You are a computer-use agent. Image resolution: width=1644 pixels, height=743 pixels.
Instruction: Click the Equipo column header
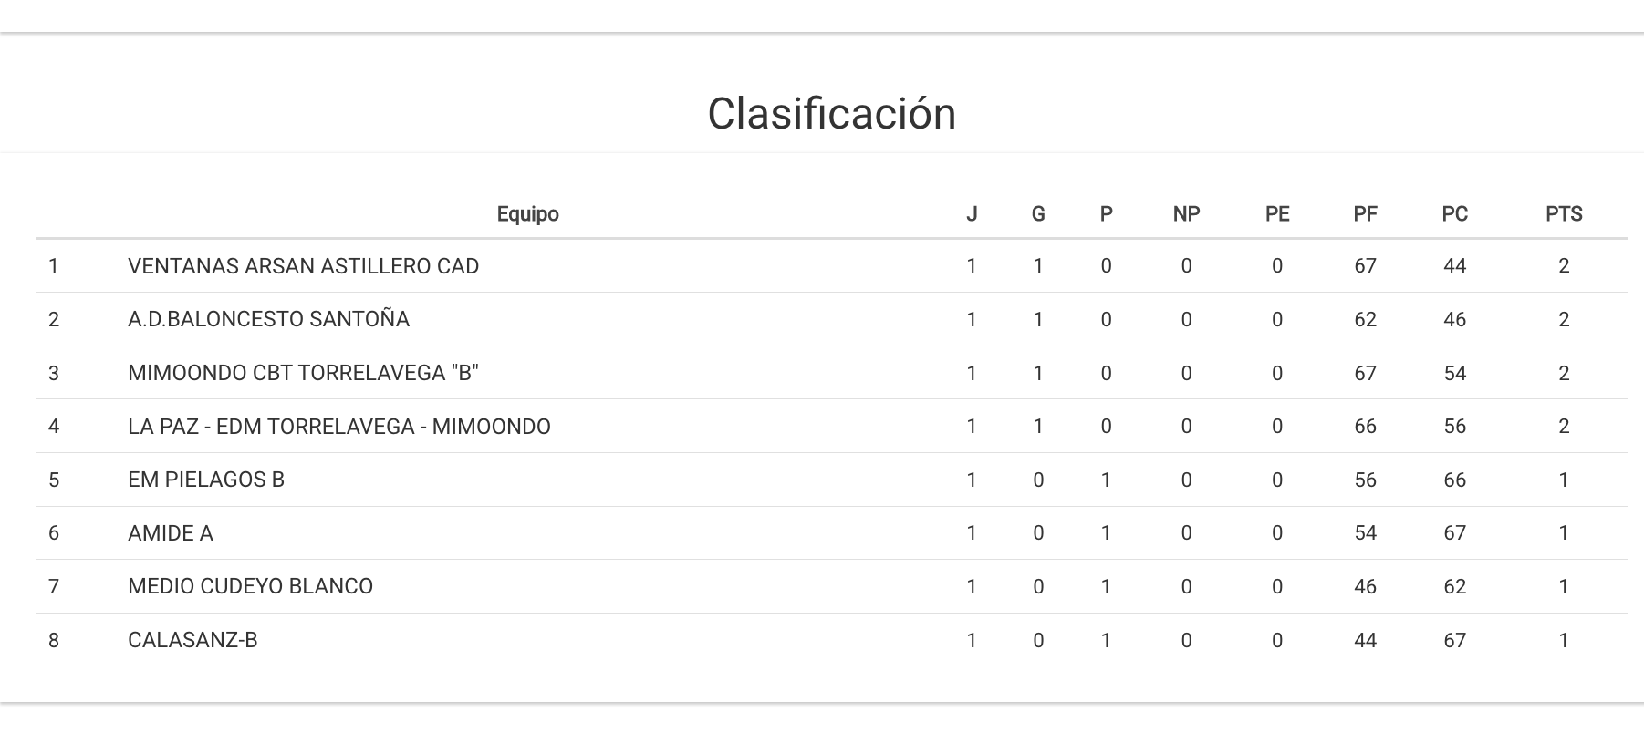point(527,214)
